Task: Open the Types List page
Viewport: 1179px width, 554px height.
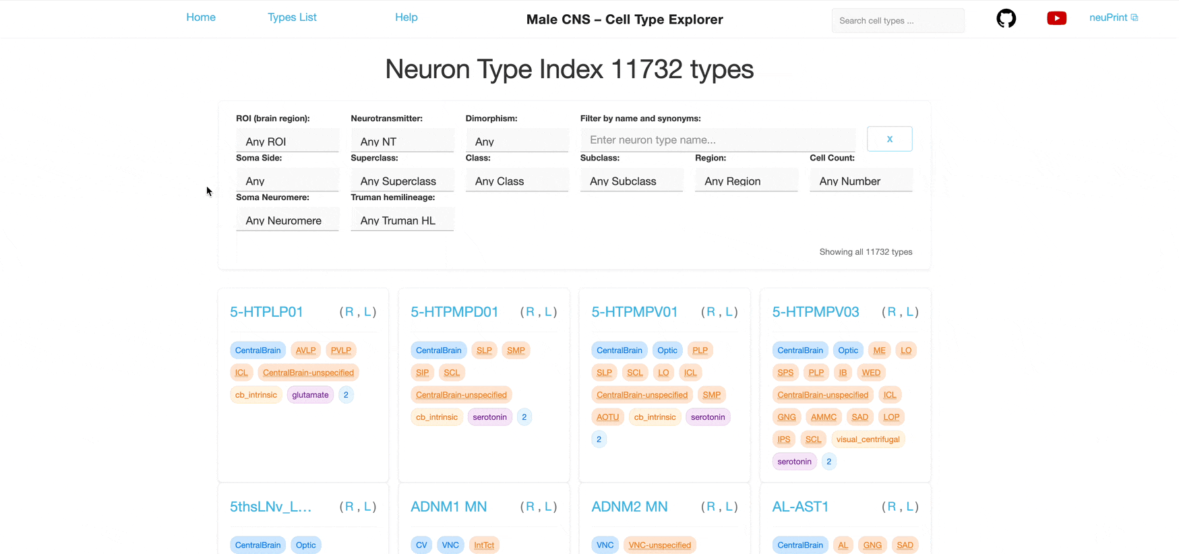Action: pos(292,18)
